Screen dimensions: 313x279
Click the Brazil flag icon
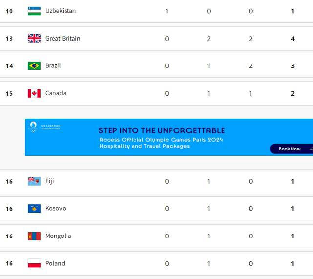click(34, 66)
